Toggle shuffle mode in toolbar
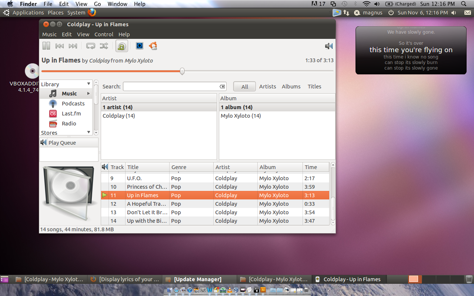Viewport: 474px width, 296px height. pos(104,46)
